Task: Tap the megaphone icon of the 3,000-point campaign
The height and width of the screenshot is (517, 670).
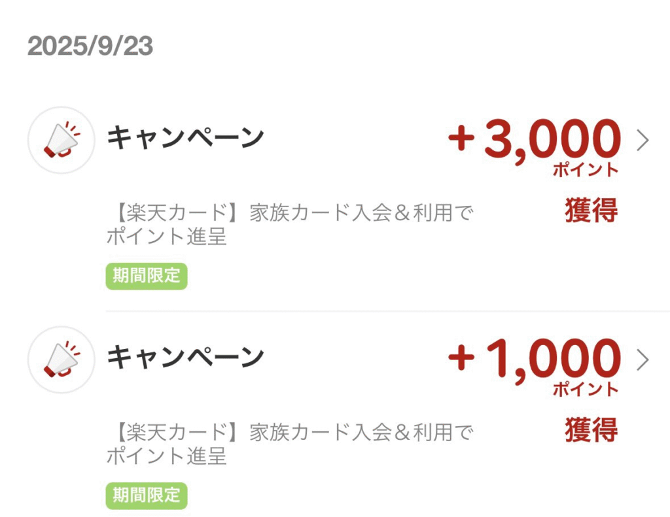Action: pos(62,140)
